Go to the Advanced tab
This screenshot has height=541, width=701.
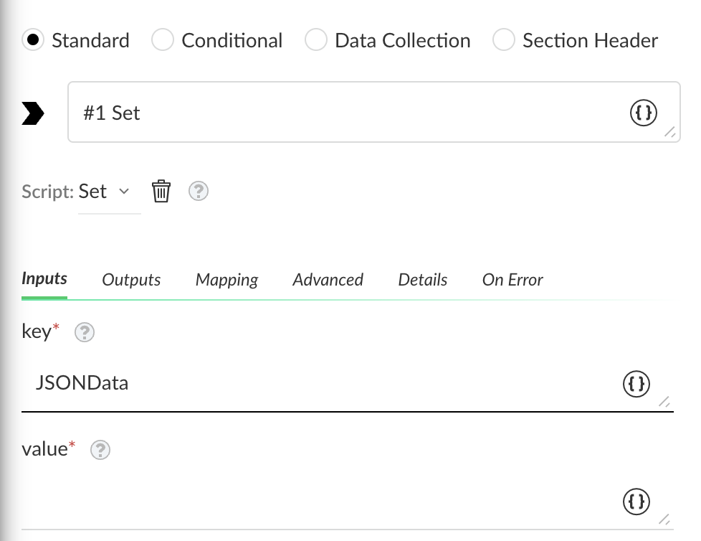[328, 280]
